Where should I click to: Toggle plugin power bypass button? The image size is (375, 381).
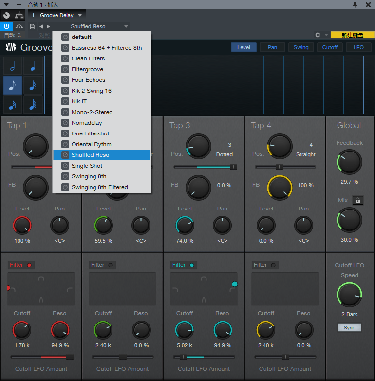tap(6, 26)
